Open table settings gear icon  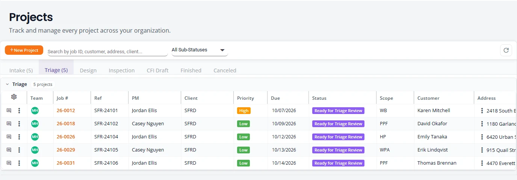point(14,97)
